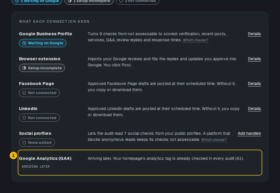Select the 'Social profiles' heading
The width and height of the screenshot is (280, 193).
coord(35,133)
